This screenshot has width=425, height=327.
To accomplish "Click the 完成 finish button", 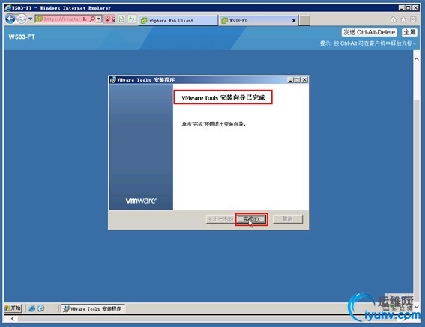I will (251, 219).
